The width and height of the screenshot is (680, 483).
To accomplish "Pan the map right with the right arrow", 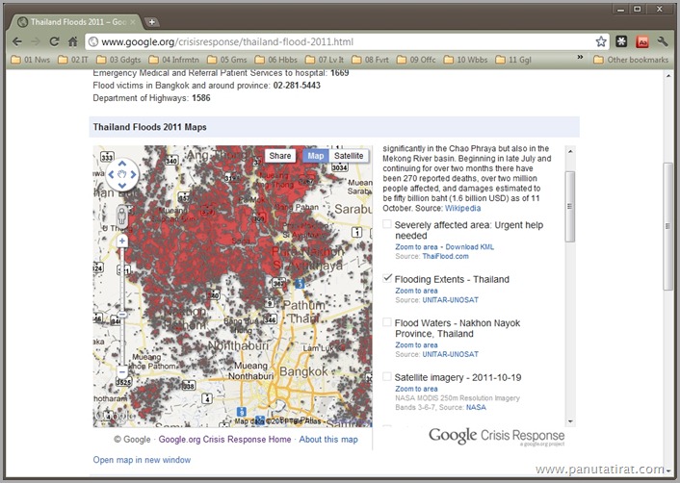I will point(133,174).
